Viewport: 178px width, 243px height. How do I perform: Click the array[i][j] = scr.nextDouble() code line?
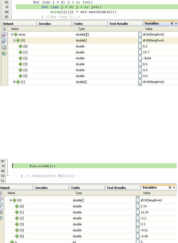pos(83,12)
